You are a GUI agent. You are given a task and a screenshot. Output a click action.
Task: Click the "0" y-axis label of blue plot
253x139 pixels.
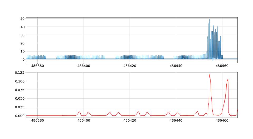click(23, 59)
